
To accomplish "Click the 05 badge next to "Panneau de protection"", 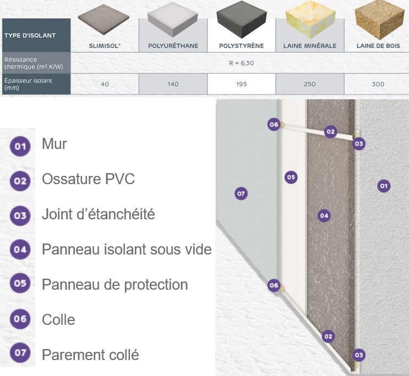I will click(20, 284).
